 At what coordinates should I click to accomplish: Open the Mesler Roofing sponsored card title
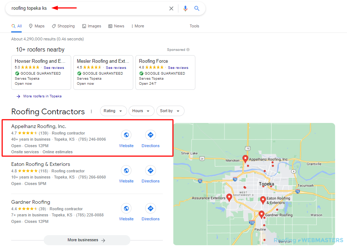click(103, 61)
